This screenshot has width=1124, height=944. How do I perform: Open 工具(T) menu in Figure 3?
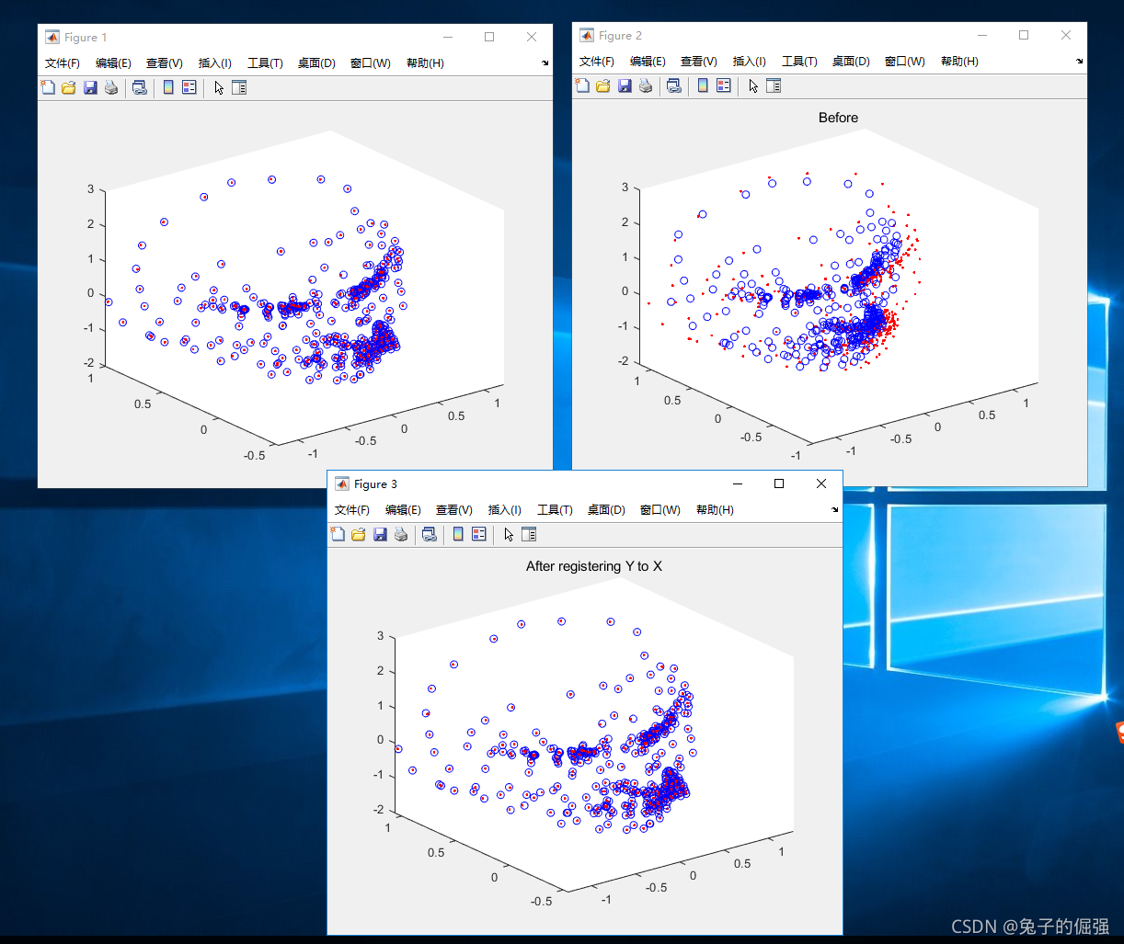click(555, 510)
